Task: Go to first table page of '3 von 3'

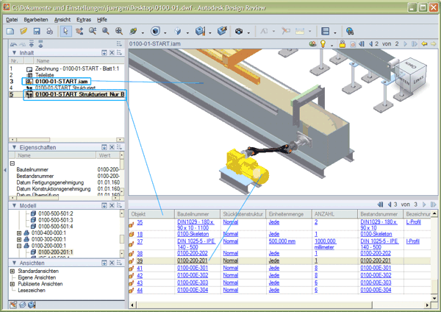Action: click(380, 205)
